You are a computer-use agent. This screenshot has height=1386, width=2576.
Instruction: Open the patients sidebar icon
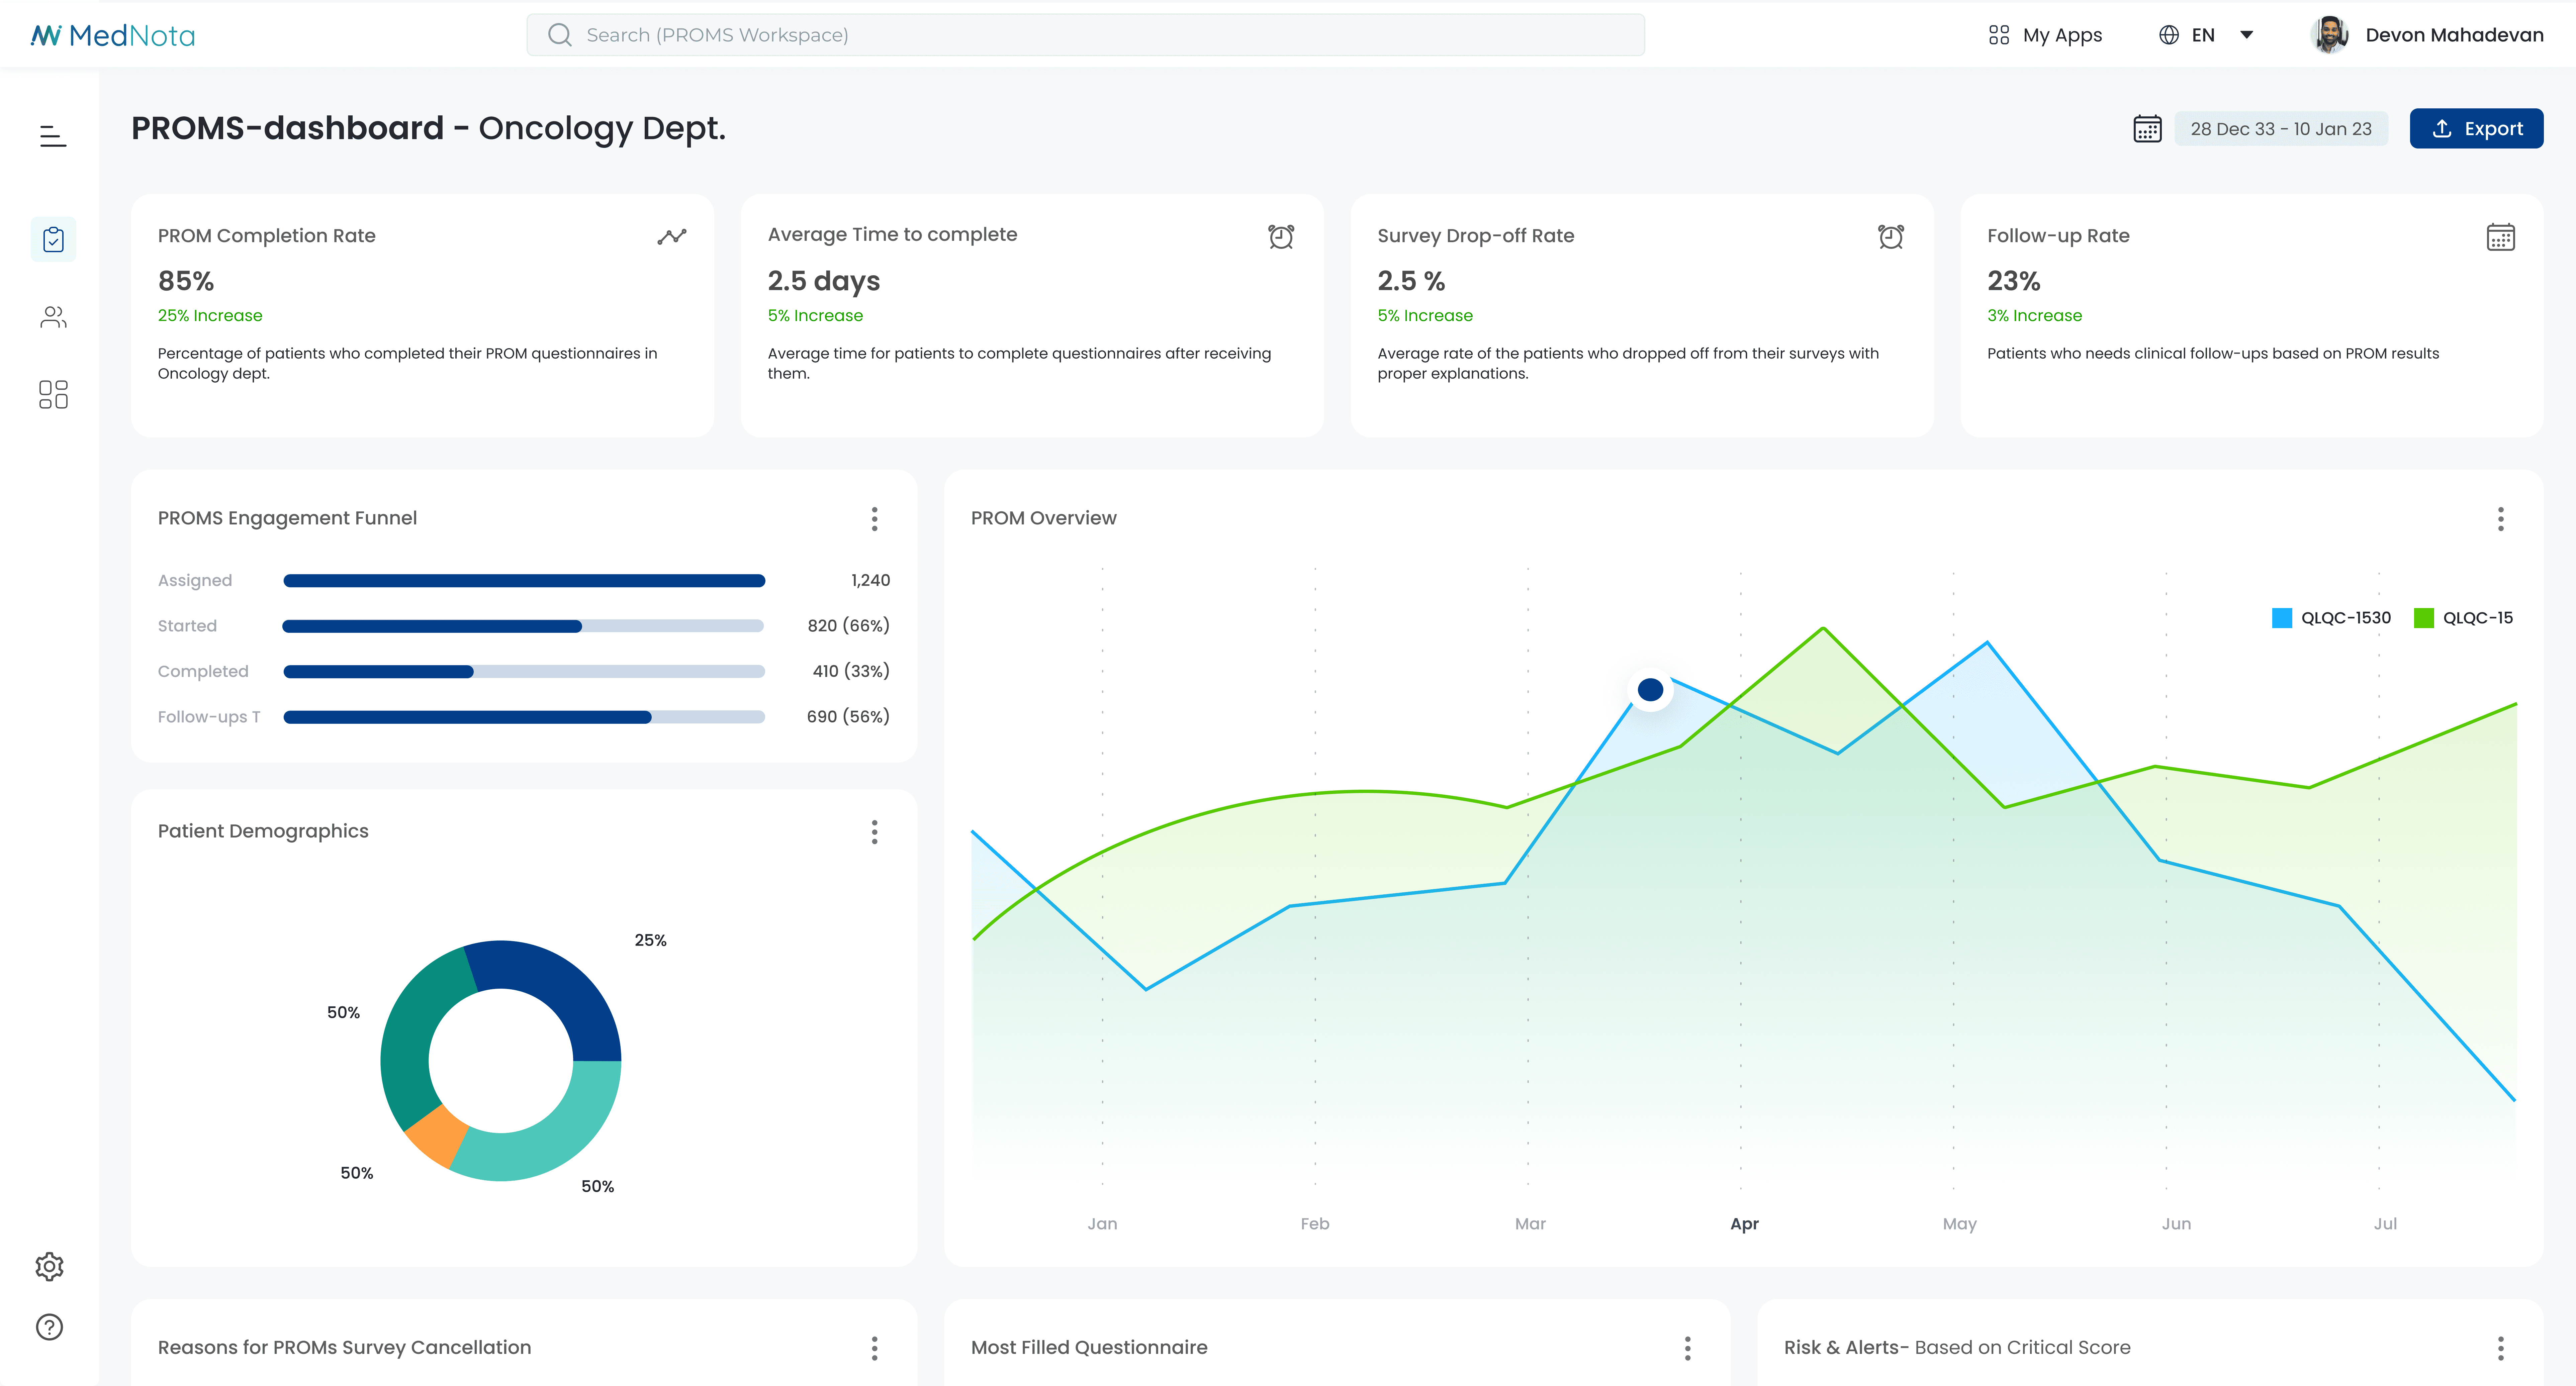click(x=53, y=317)
